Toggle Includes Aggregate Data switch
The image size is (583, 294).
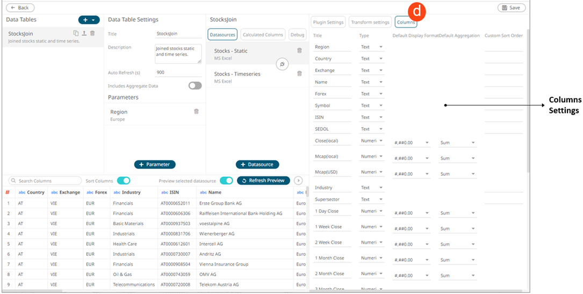click(x=195, y=86)
